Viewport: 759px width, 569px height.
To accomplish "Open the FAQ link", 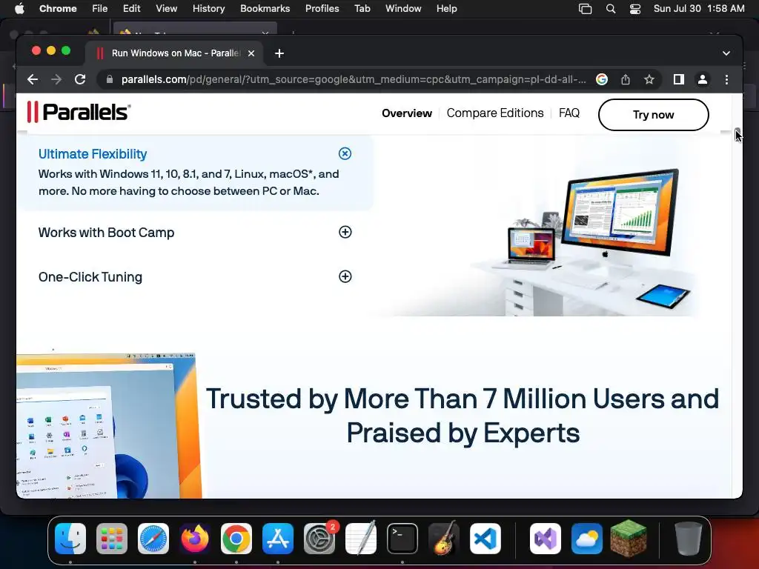I will tap(569, 113).
